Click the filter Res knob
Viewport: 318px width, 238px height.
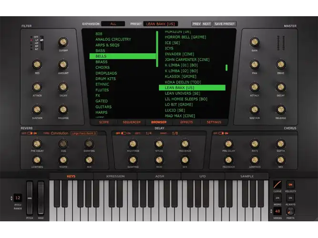[x=37, y=65]
